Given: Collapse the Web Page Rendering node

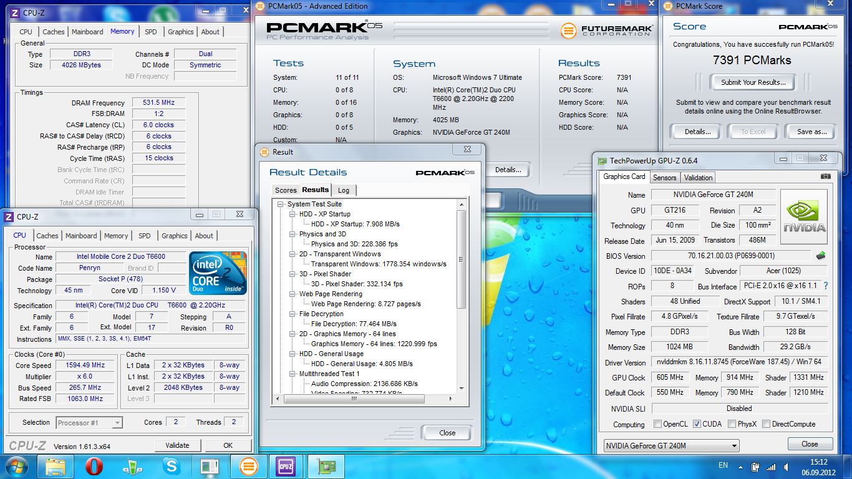Looking at the screenshot, I should pos(293,294).
